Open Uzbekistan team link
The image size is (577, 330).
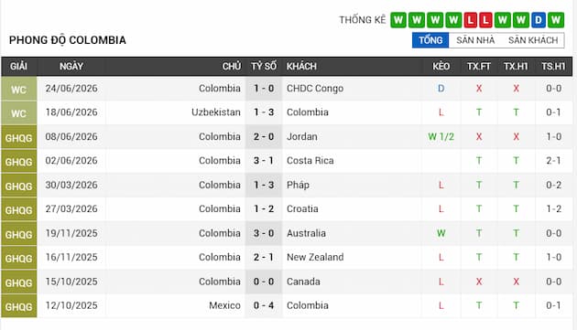(216, 112)
